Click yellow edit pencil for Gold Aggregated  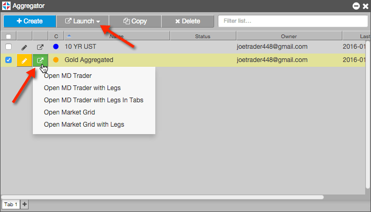click(24, 60)
